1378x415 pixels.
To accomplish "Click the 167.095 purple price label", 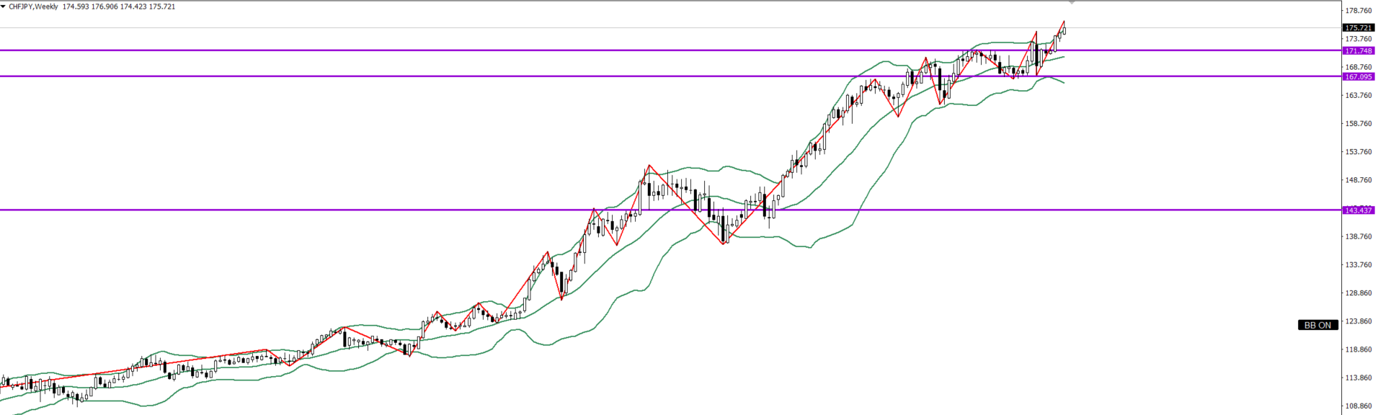I will [1358, 76].
